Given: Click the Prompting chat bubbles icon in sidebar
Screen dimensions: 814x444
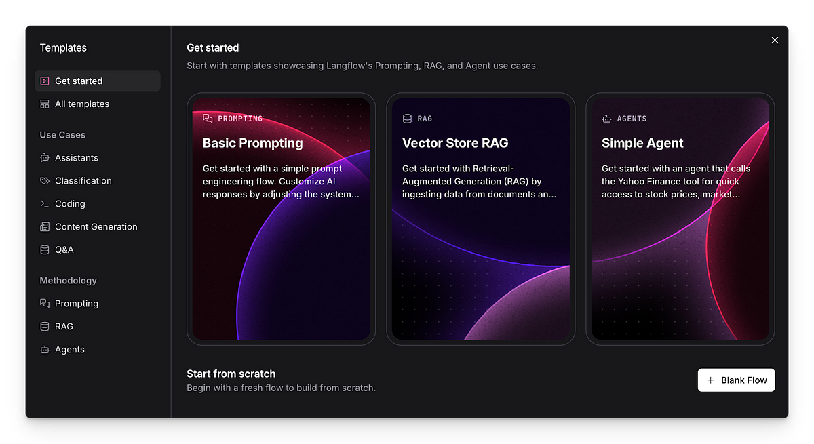Looking at the screenshot, I should point(45,304).
